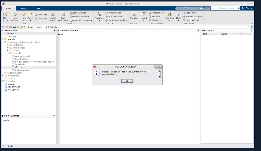Click the Import Data icon
The image size is (261, 151).
point(53,16)
